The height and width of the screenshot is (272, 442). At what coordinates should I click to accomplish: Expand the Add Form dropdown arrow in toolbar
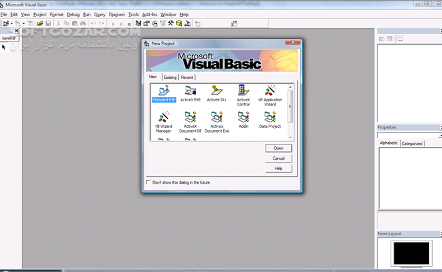pos(24,24)
